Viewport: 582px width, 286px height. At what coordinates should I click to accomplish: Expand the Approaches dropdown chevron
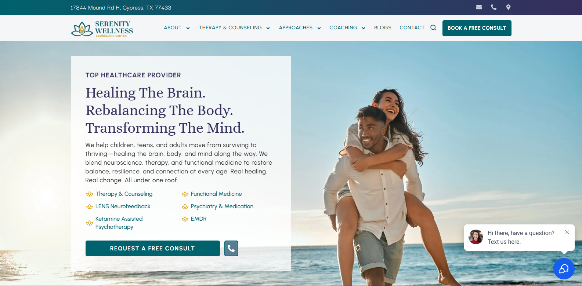319,28
